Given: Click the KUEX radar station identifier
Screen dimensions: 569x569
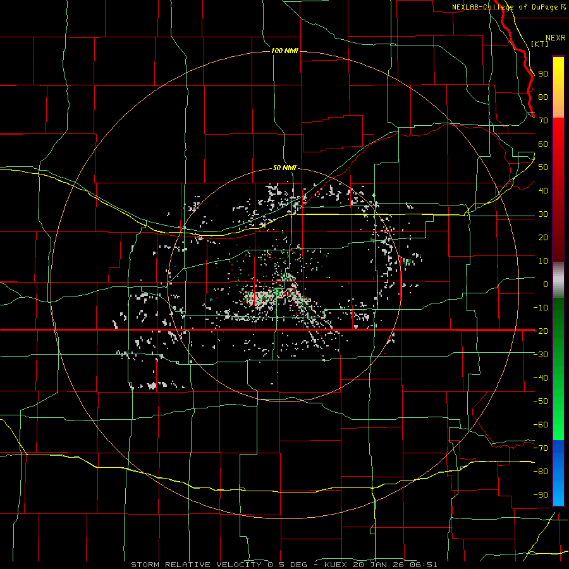Looking at the screenshot, I should (x=336, y=565).
